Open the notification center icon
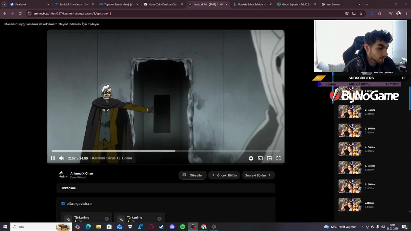The height and width of the screenshot is (231, 411). click(x=405, y=227)
